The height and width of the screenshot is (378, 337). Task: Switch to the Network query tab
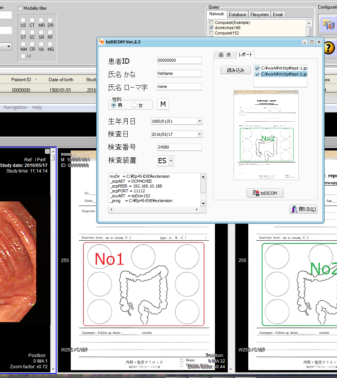217,14
